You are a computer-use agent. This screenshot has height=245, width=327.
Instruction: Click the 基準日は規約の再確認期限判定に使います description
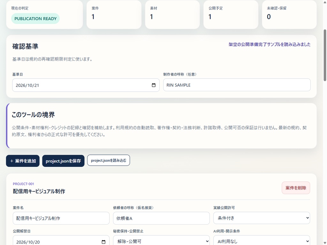[x=52, y=59]
